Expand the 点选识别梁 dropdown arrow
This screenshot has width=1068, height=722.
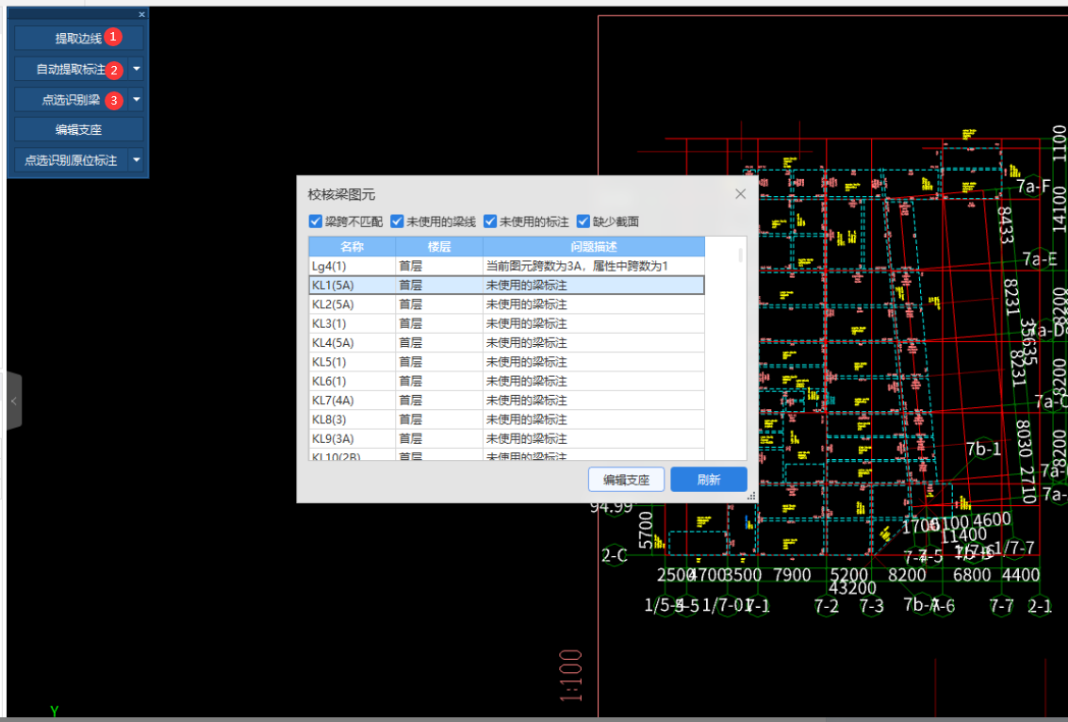(x=137, y=100)
